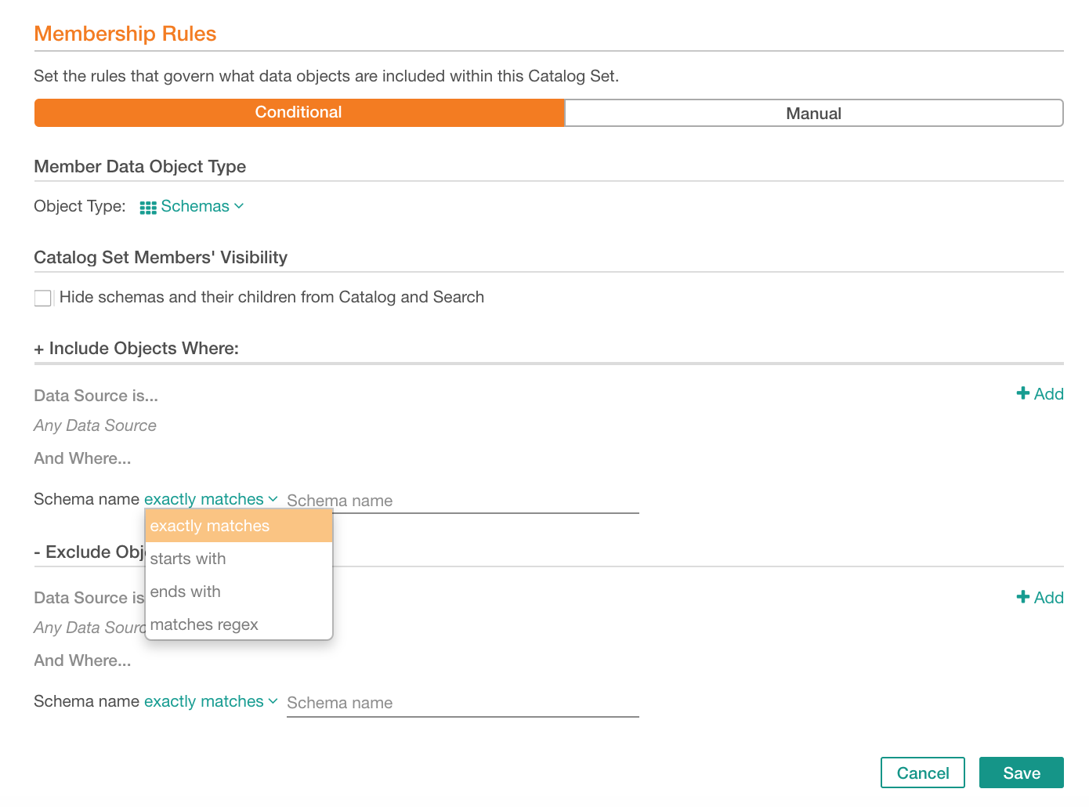Switch to the Manual tab

(x=814, y=113)
